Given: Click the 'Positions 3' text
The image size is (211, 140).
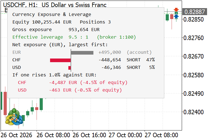Looking at the screenshot, I should pyautogui.click(x=95, y=22).
